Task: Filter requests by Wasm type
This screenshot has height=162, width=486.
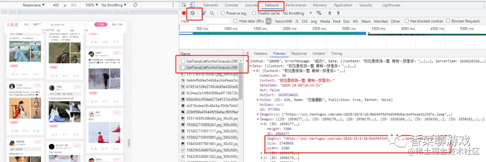Action: 366,21
